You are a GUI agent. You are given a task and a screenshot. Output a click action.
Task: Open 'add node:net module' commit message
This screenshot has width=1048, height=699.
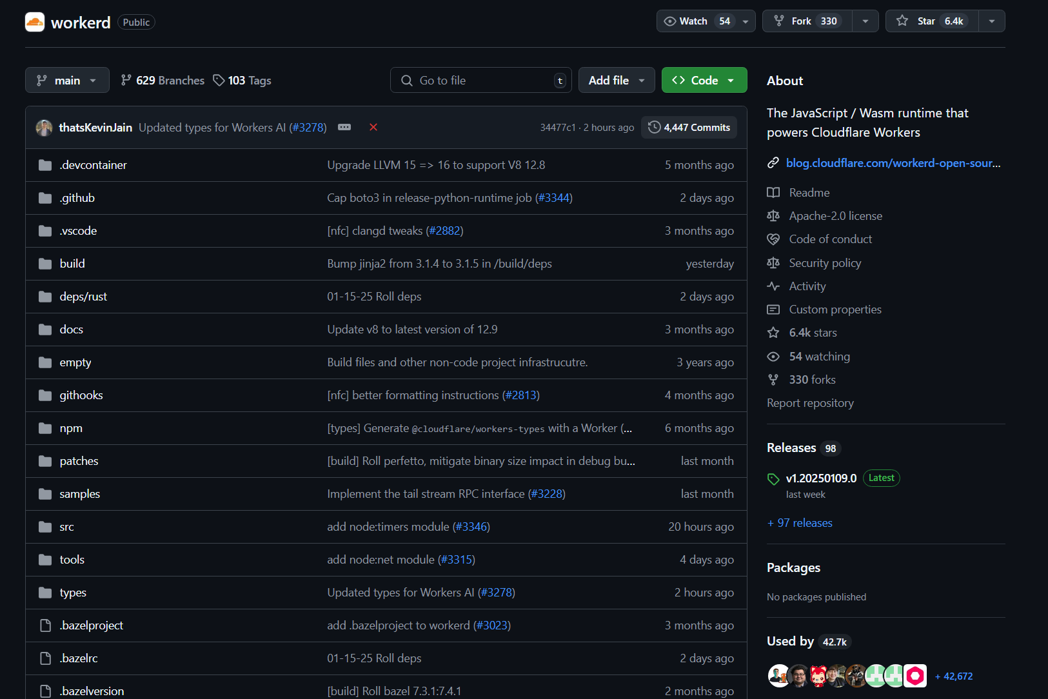click(x=381, y=560)
